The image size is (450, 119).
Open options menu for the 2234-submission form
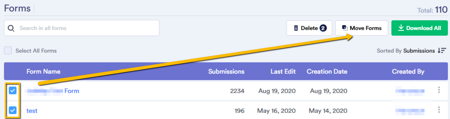(x=439, y=90)
